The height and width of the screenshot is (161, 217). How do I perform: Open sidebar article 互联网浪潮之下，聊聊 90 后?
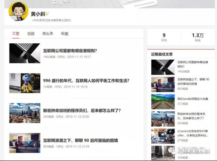pyautogui.click(x=193, y=82)
